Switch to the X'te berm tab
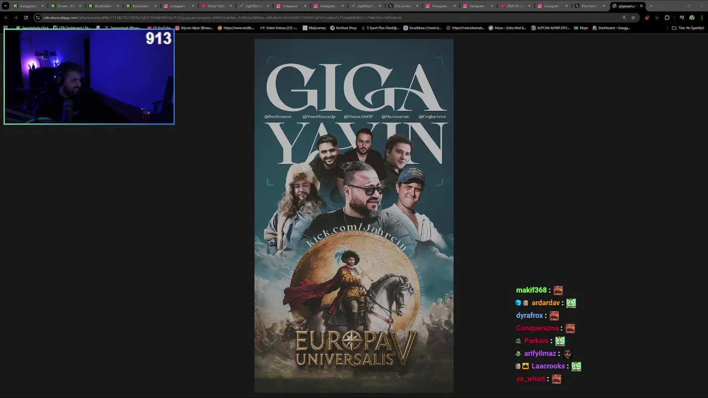Screen dimensions: 708x398 click(589, 6)
